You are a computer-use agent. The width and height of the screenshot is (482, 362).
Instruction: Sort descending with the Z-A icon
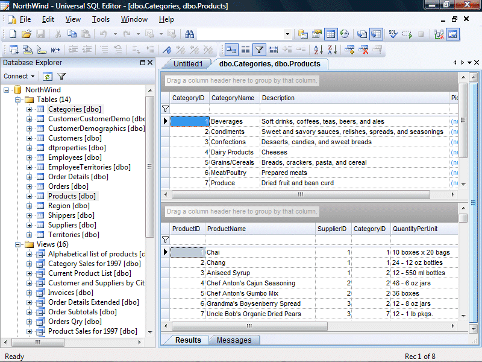333,49
